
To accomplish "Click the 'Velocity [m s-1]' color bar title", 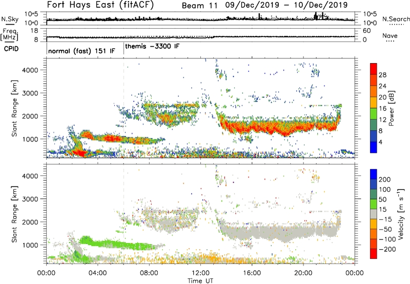I will tap(401, 214).
